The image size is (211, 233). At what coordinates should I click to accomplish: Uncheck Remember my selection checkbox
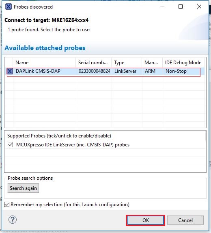point(6,204)
